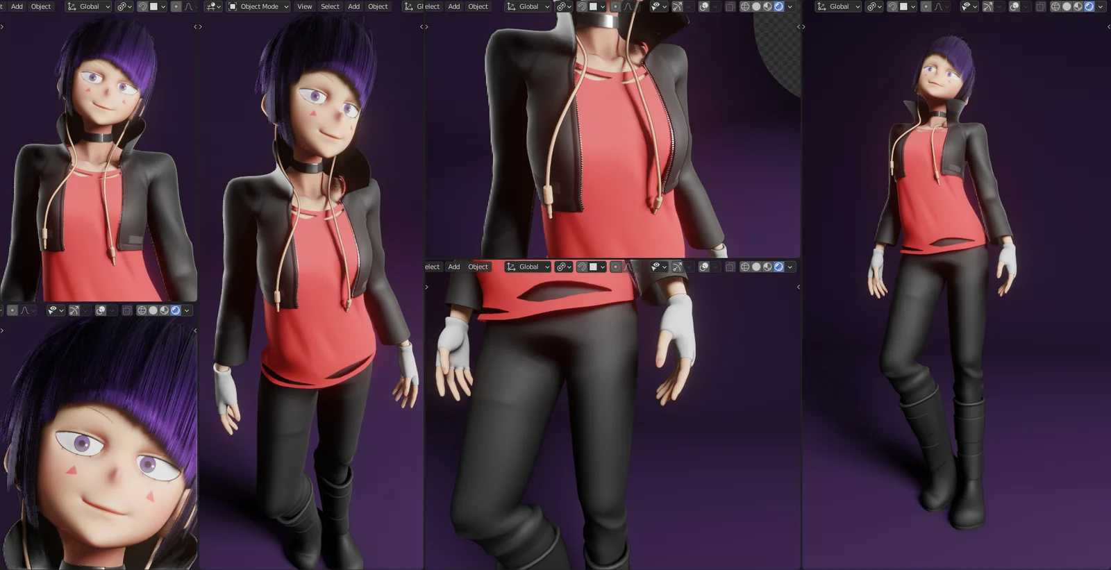1111x570 pixels.
Task: Toggle proportional editing in top torso viewport
Action: (615, 6)
